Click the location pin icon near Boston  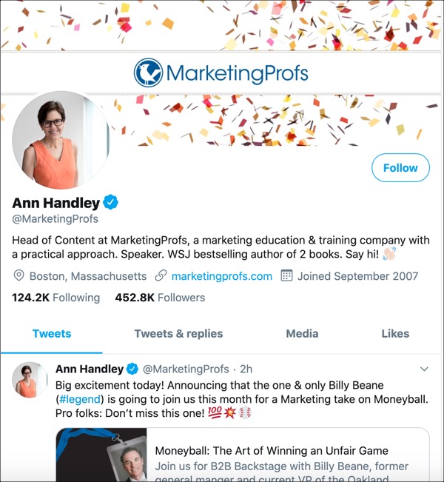[x=19, y=276]
